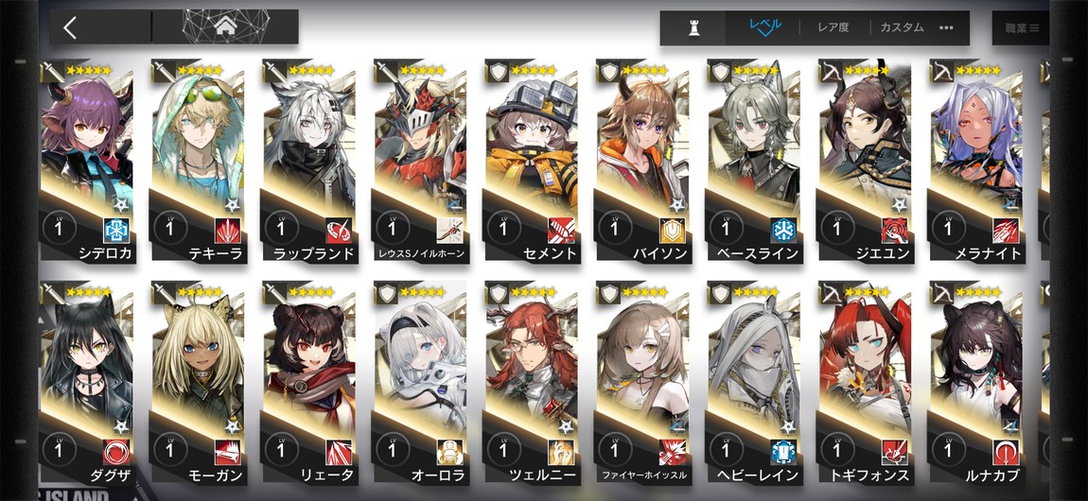
Task: Click the back arrow icon
Action: click(69, 27)
